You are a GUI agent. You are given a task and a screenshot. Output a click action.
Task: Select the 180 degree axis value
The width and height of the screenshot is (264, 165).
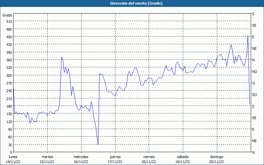point(9,106)
